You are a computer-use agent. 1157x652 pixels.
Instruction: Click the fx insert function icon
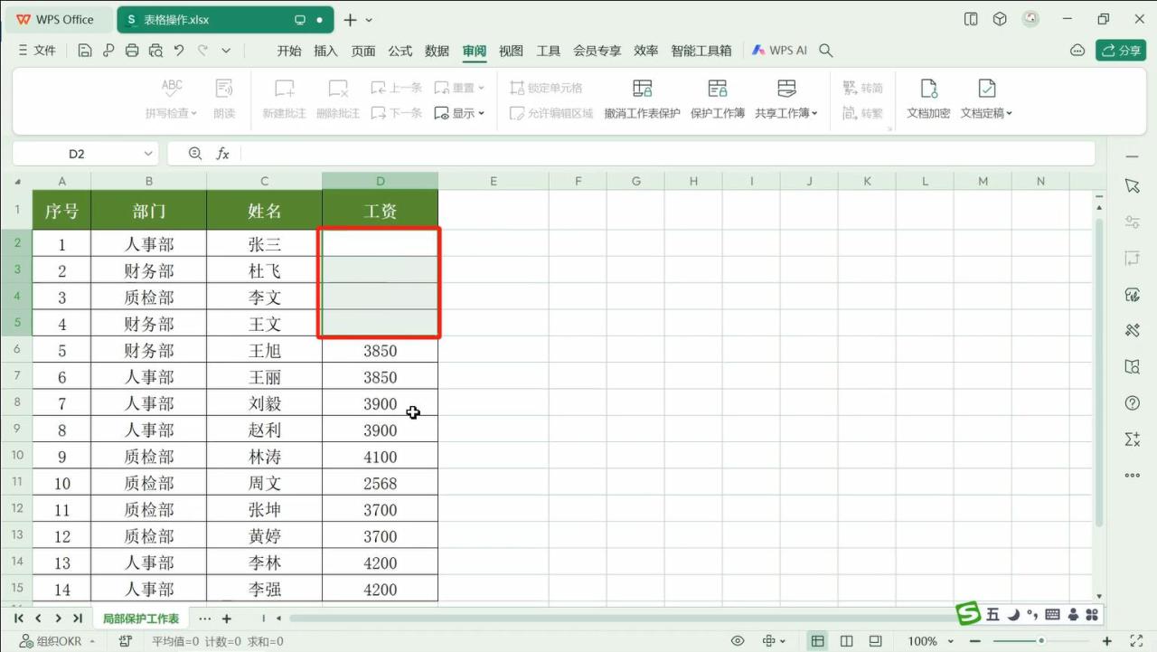click(222, 154)
